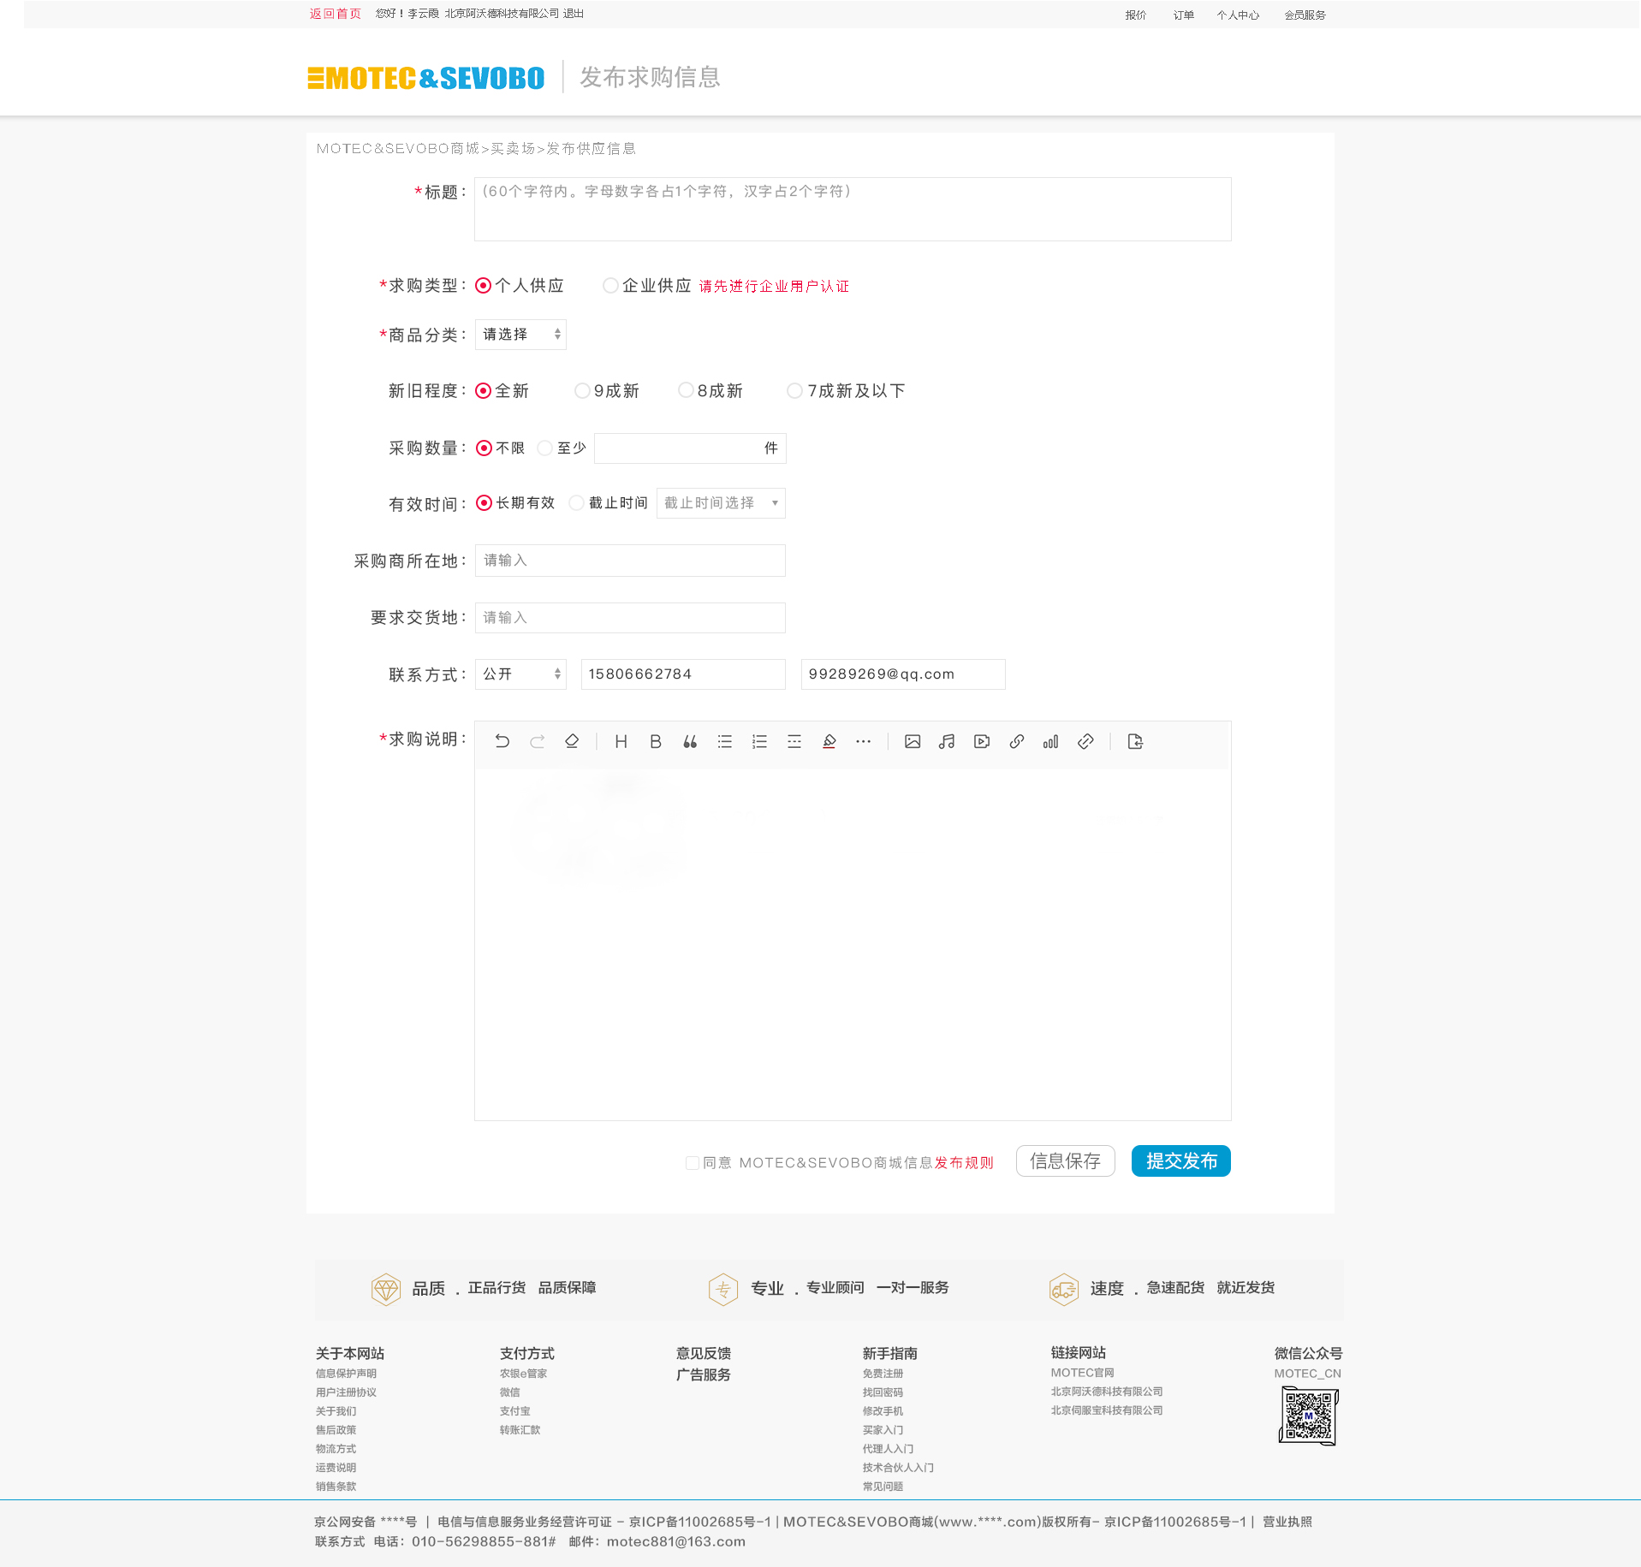Click the 提交发布 button
Screen dimensions: 1641x1567
point(1180,1161)
